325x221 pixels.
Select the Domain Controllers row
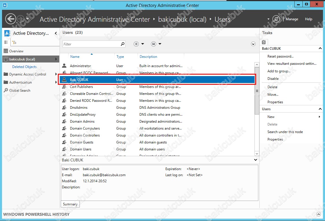pyautogui.click(x=157, y=135)
